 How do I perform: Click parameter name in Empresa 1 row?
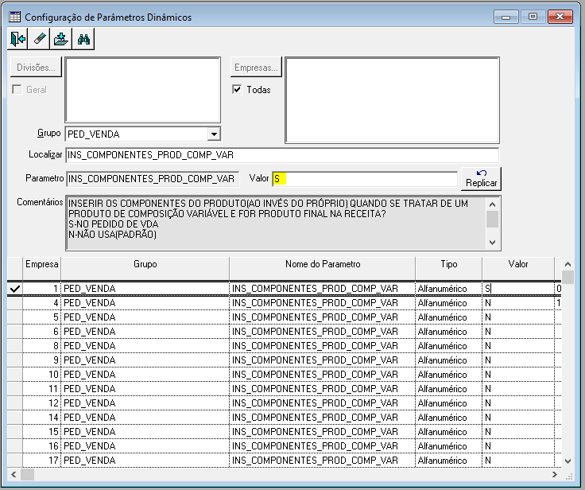click(315, 289)
